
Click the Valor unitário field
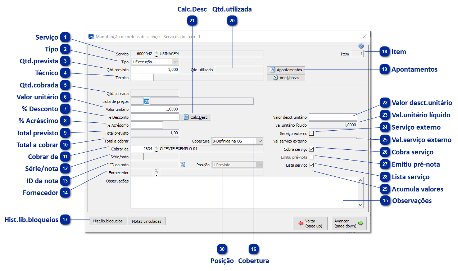click(155, 109)
